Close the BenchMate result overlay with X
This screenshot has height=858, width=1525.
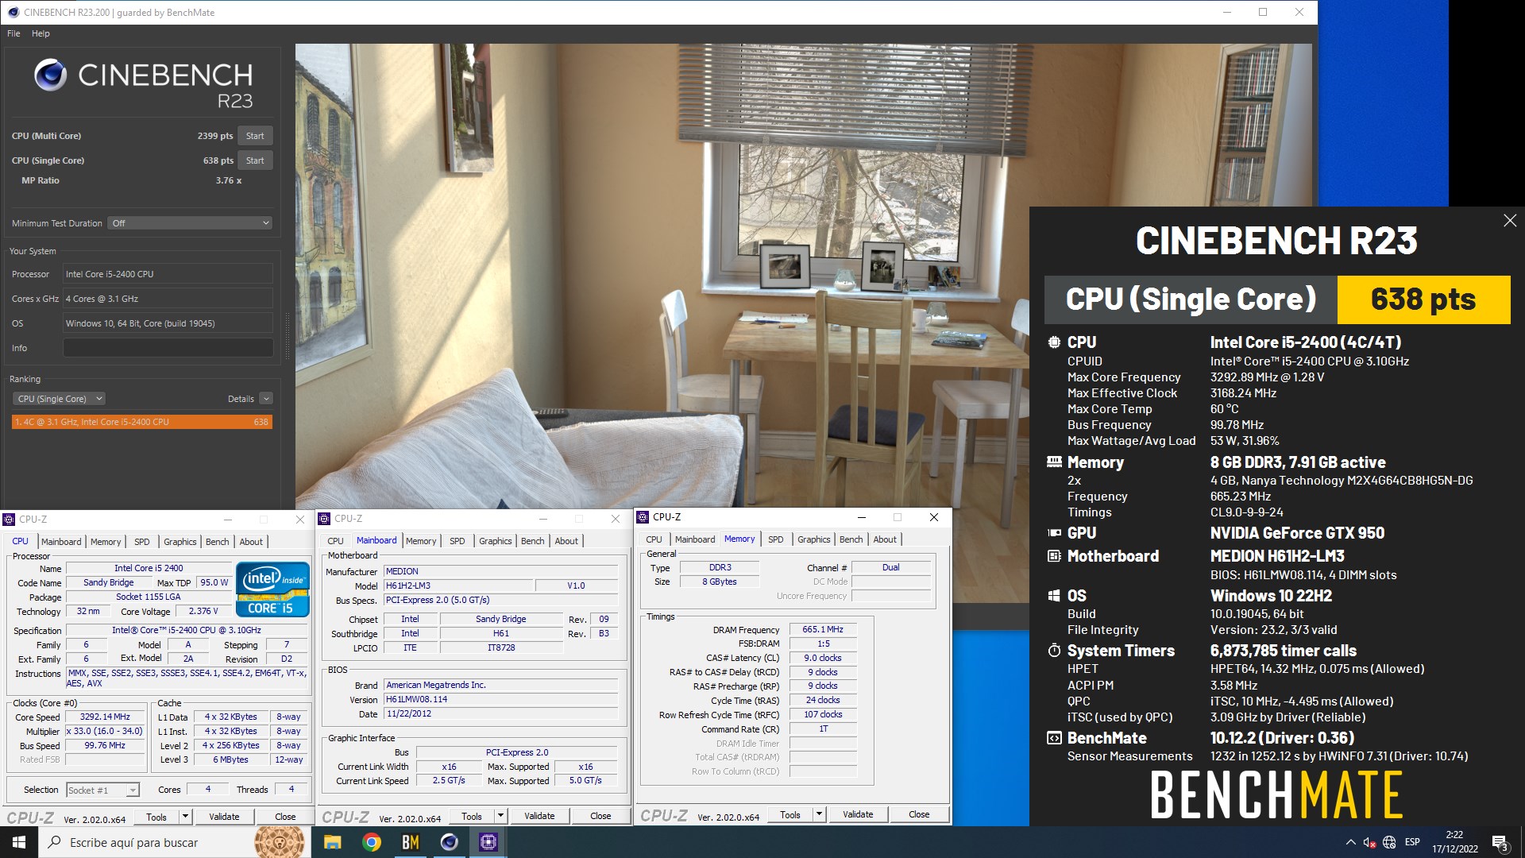pyautogui.click(x=1510, y=221)
